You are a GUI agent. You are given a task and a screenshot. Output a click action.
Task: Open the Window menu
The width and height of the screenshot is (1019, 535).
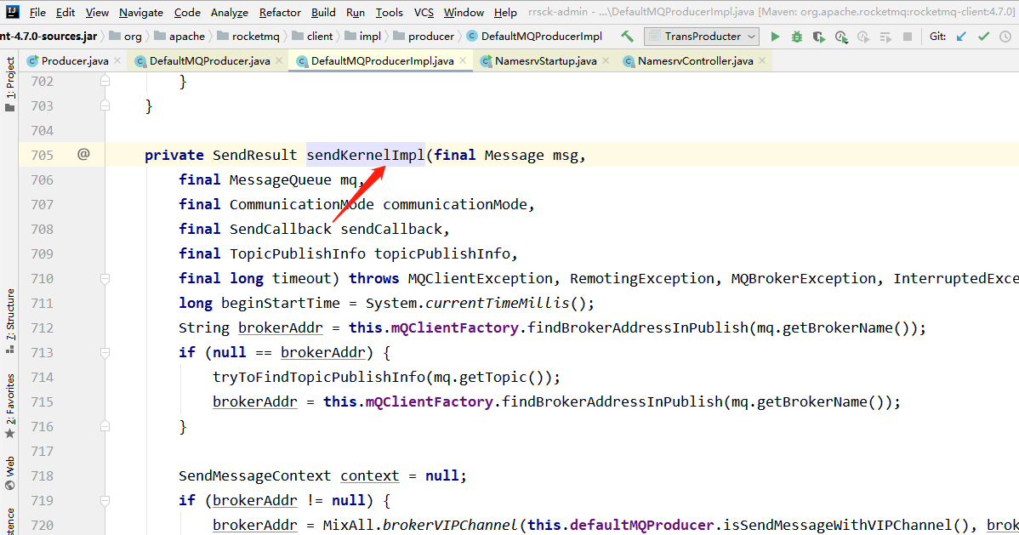point(464,13)
